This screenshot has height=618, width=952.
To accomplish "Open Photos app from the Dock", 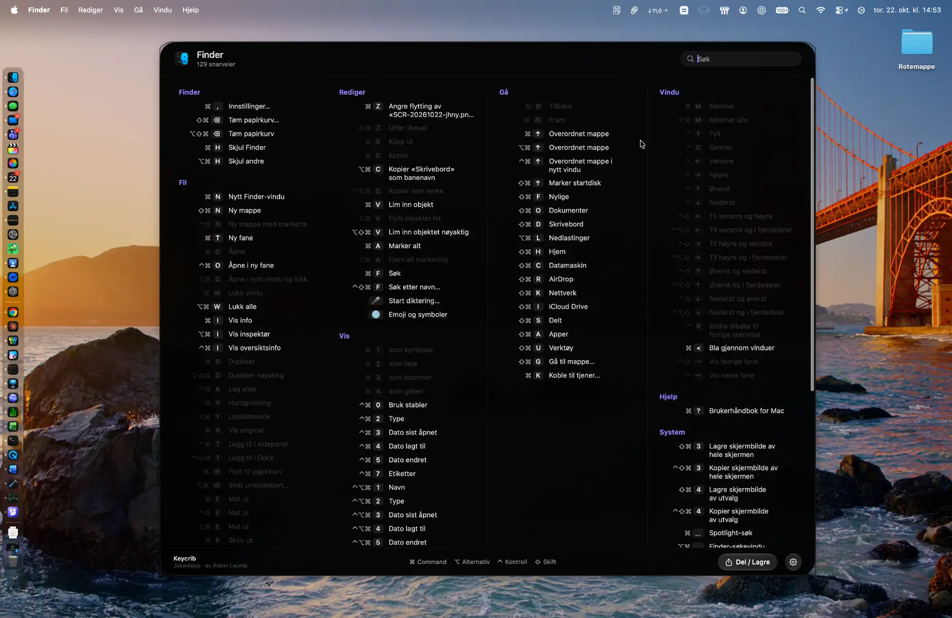I will [x=13, y=163].
